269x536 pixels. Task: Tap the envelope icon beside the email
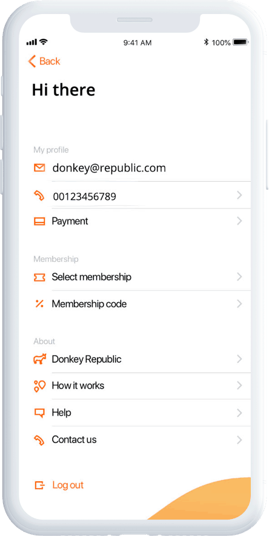39,168
